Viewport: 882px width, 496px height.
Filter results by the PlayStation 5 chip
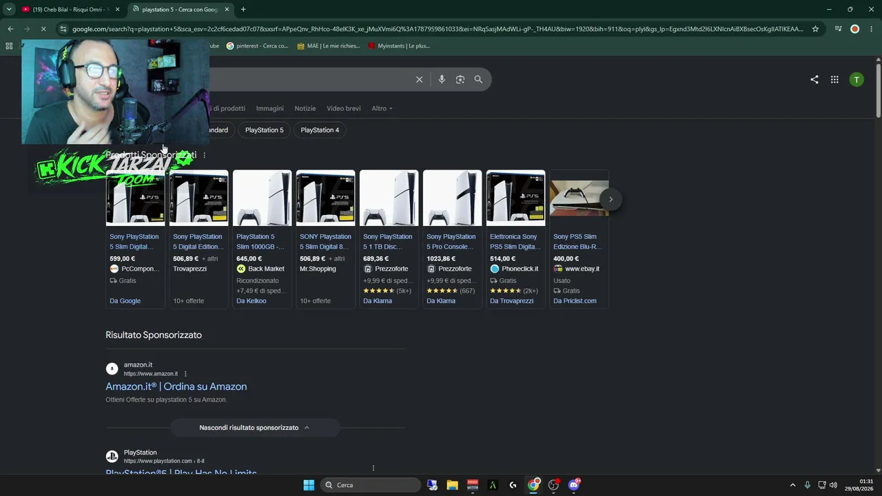point(264,130)
